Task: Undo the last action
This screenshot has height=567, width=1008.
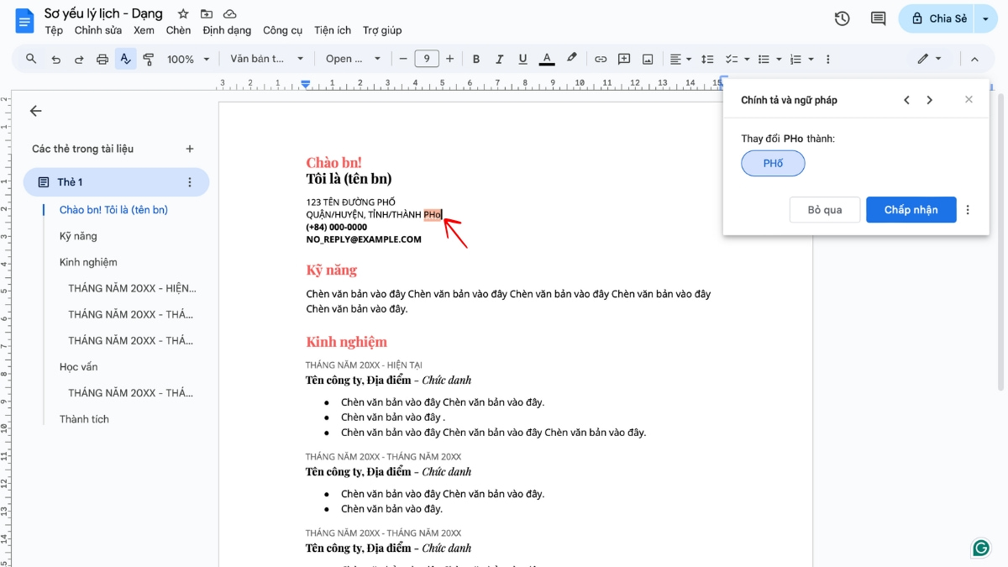Action: pyautogui.click(x=55, y=59)
